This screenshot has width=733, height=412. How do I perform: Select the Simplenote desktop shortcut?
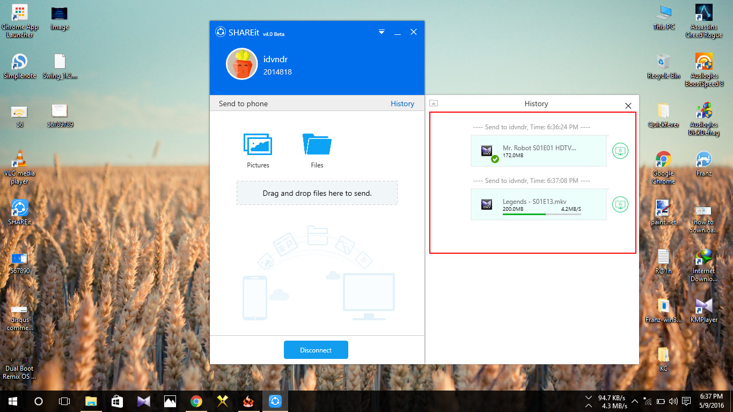click(x=20, y=67)
